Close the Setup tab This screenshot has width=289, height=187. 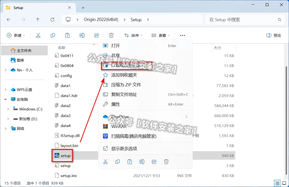[x=69, y=8]
